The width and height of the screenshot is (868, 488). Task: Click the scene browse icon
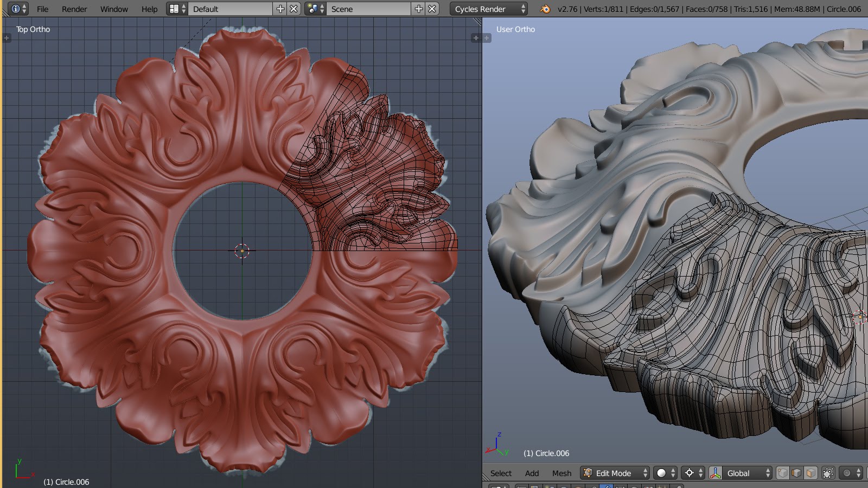(315, 9)
